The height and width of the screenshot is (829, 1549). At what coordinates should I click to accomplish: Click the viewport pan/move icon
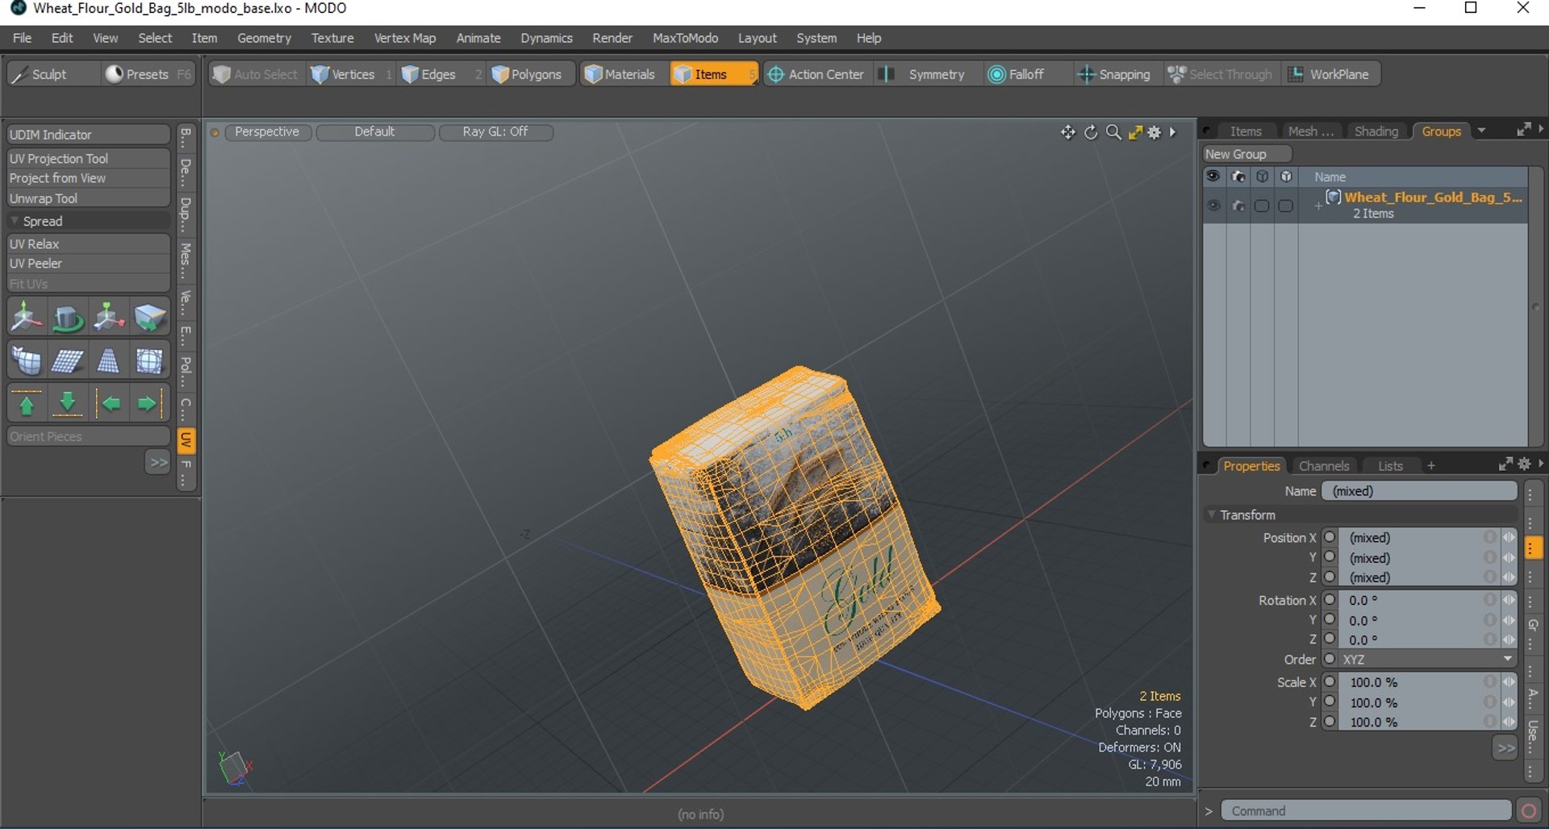click(x=1068, y=132)
